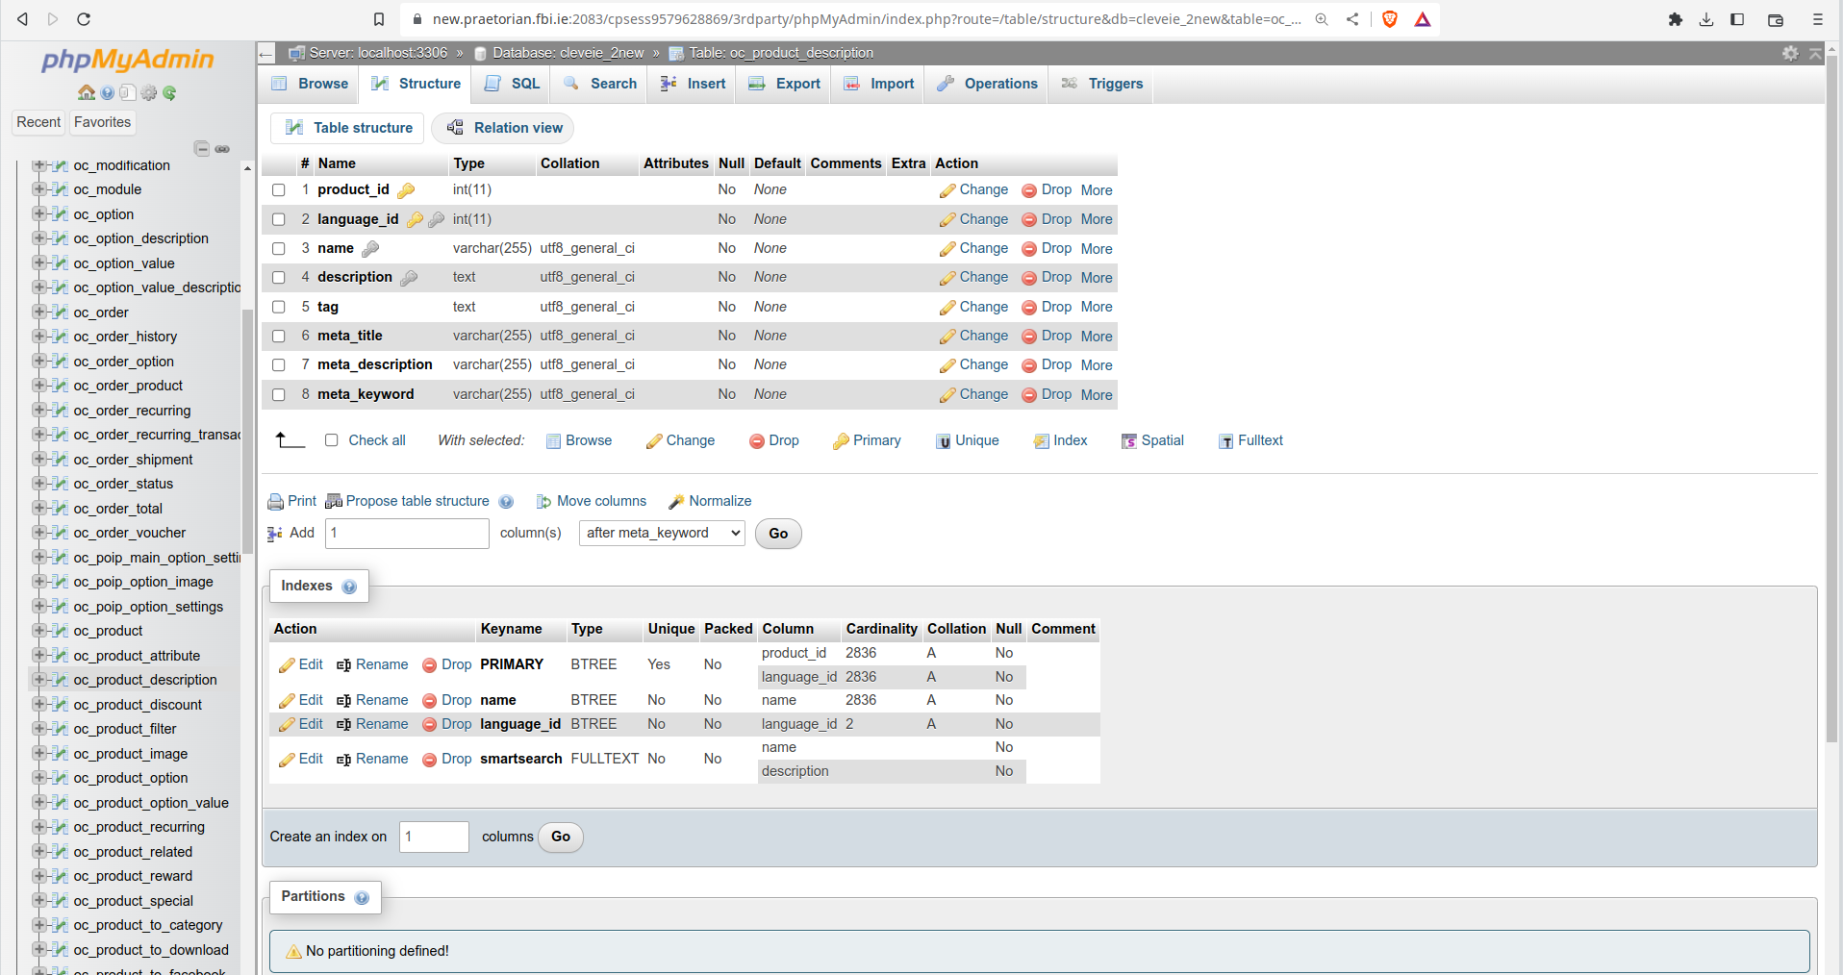Click Primary key icon under With selected
1843x975 pixels.
pyautogui.click(x=841, y=441)
